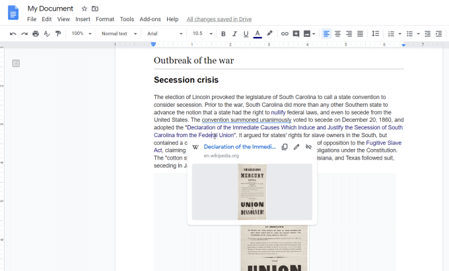Open line spacing options
Screen dimensions: 449x271
pos(375,34)
